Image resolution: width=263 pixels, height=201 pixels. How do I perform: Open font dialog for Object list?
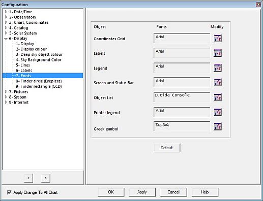click(218, 97)
